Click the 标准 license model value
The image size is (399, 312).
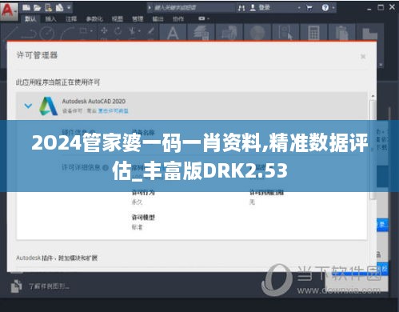(x=137, y=227)
